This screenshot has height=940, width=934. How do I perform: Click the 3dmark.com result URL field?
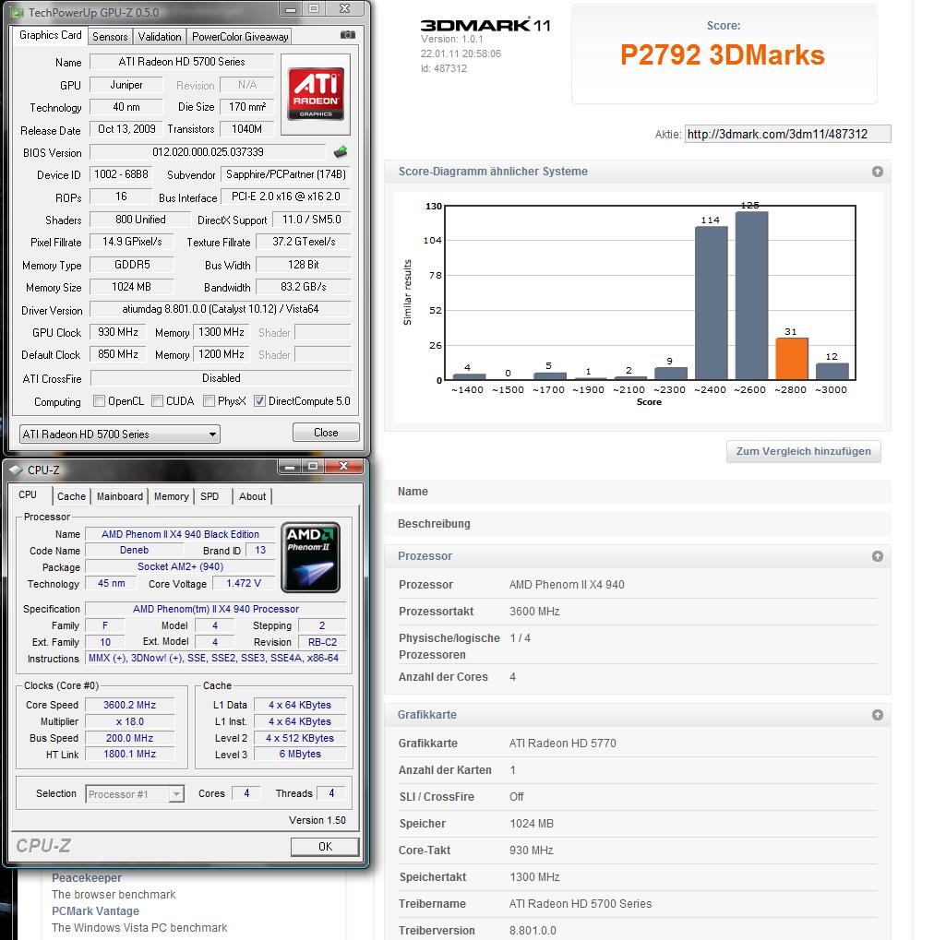coord(787,134)
